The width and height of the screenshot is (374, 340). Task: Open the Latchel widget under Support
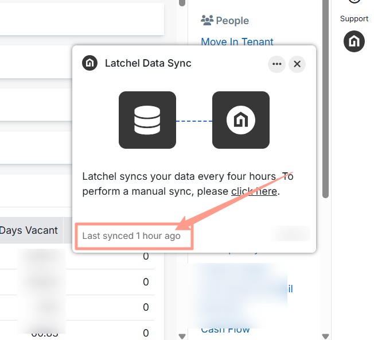[x=354, y=41]
